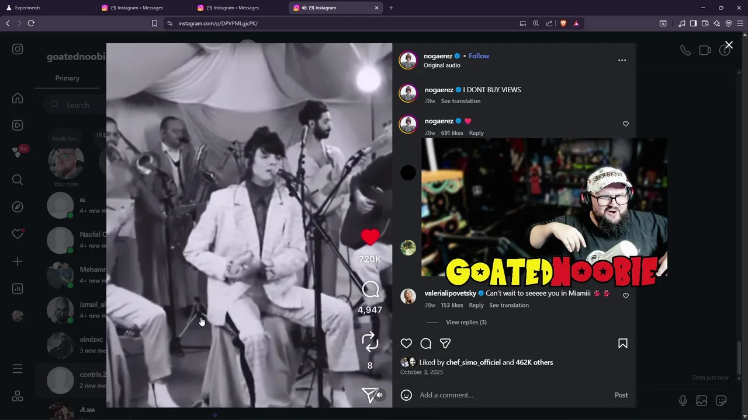Click the instagram.com address bar URL
The image size is (748, 420).
click(x=218, y=23)
